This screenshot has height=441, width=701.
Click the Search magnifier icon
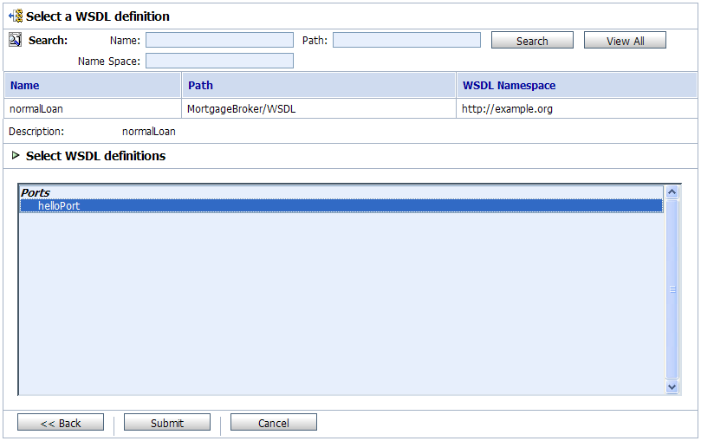[x=16, y=40]
